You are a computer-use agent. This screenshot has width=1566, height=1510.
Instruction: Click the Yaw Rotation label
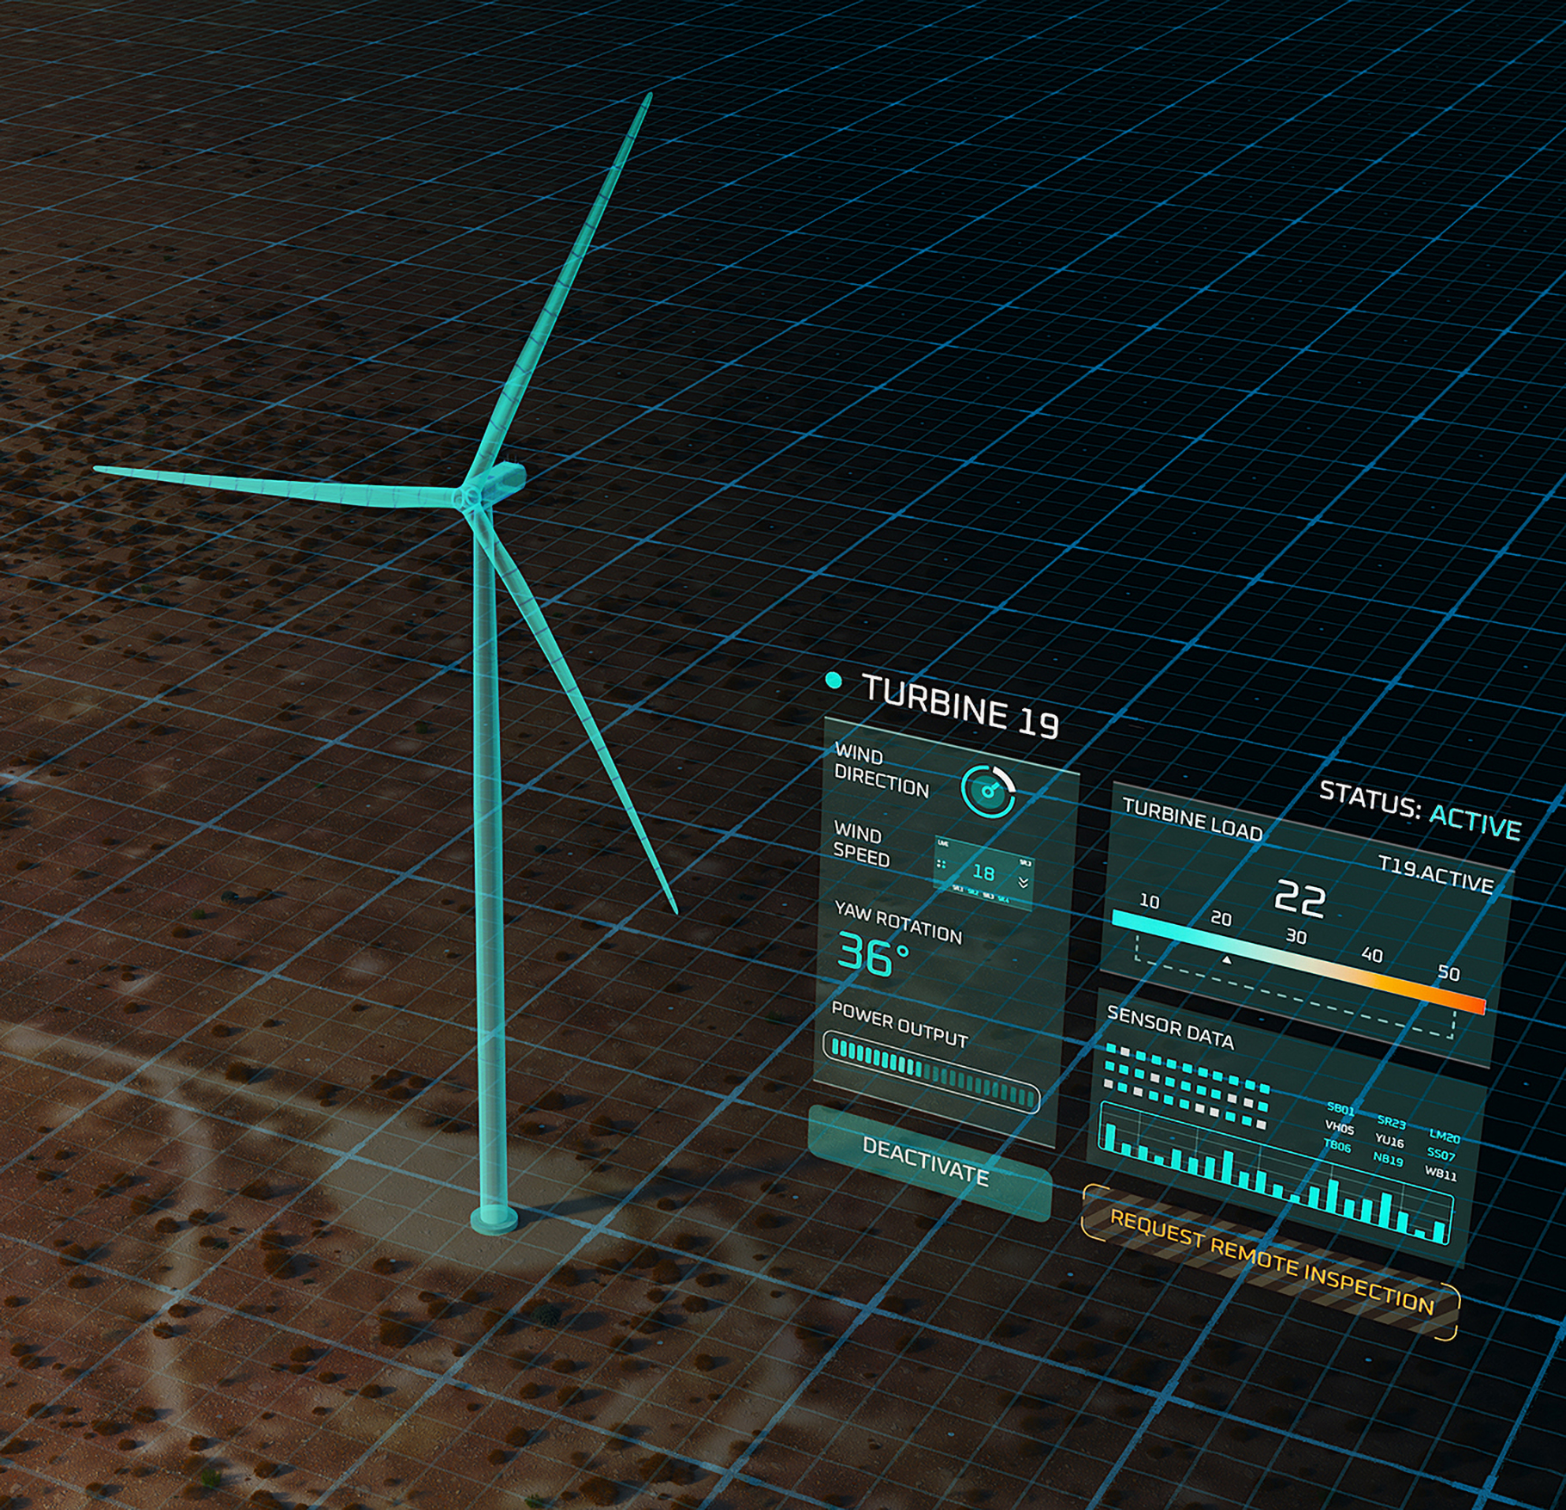click(897, 923)
